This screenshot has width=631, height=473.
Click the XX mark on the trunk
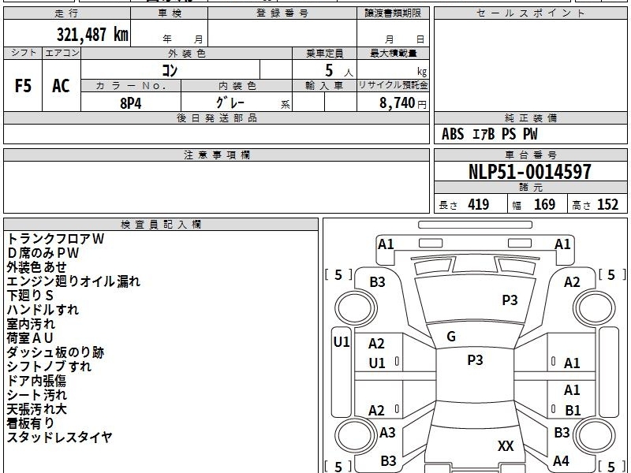506,445
